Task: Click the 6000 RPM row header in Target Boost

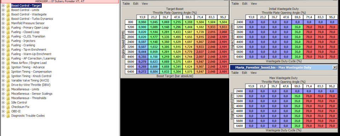Action: pyautogui.click(x=131, y=67)
